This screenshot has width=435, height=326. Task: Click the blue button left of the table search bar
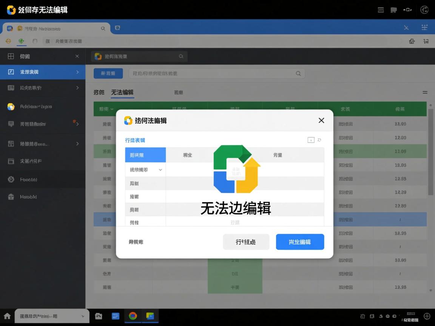[108, 73]
